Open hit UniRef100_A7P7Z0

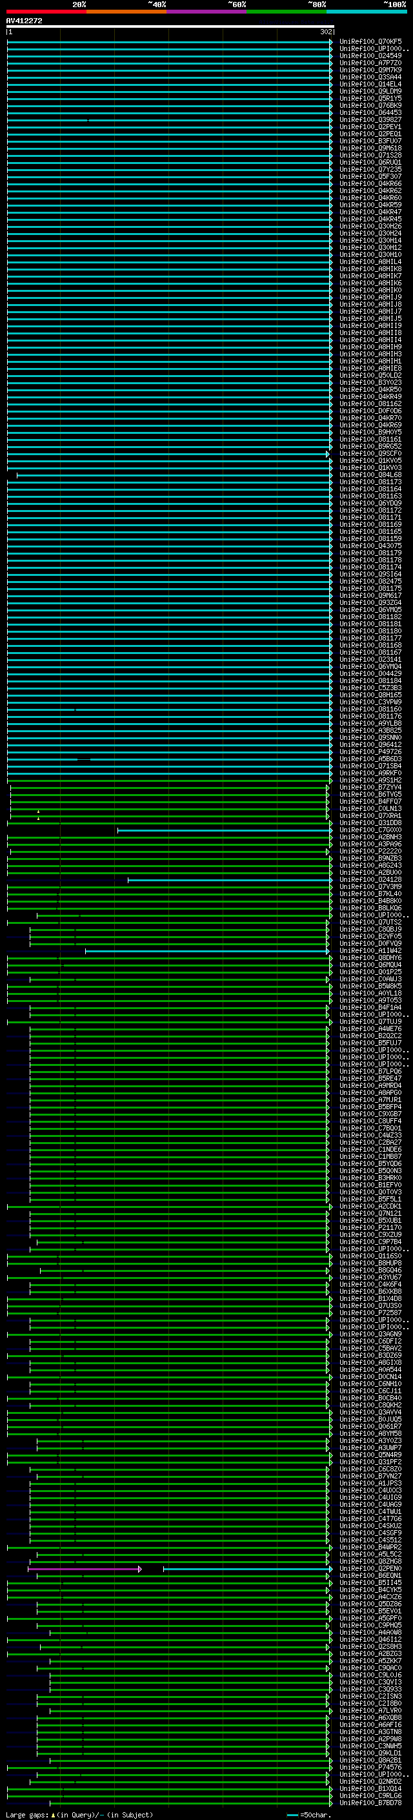pyautogui.click(x=370, y=63)
